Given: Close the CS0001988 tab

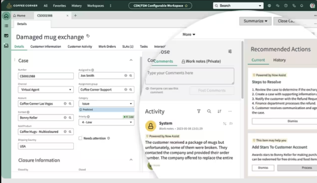Looking at the screenshot, I should click(67, 16).
